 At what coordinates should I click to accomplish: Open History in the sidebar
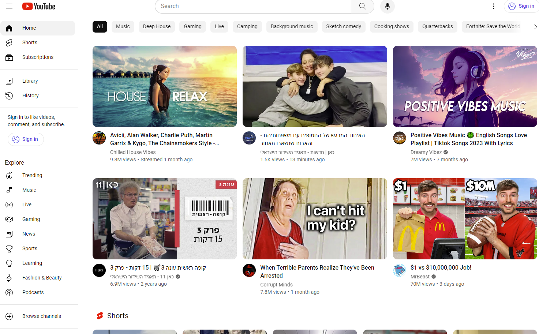30,95
